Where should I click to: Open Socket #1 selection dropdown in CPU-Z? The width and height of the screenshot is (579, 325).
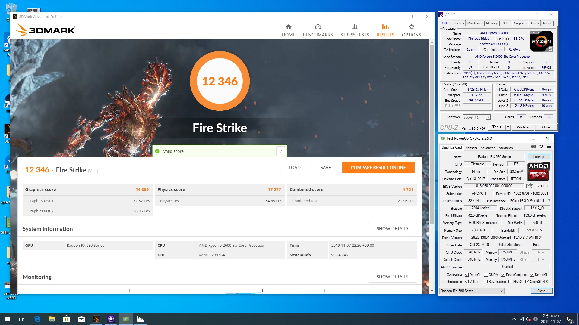click(476, 117)
